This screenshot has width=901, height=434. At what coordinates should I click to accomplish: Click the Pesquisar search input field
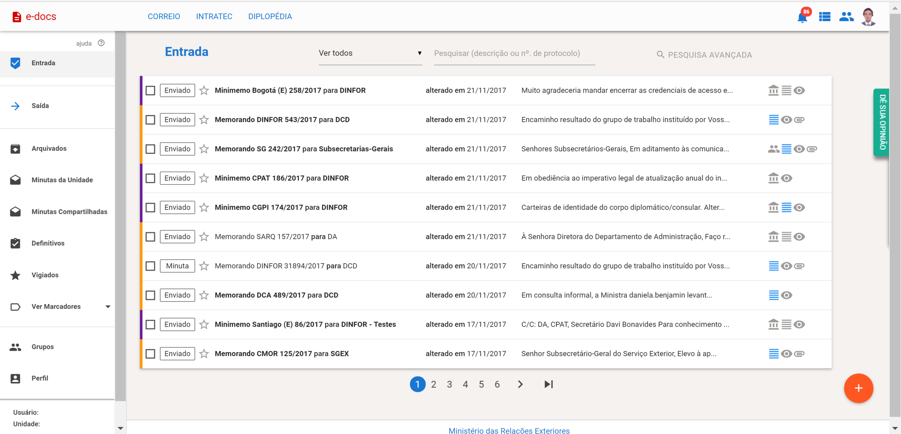pos(514,54)
